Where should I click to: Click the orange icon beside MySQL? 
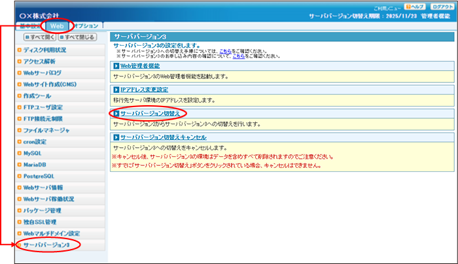tap(20, 153)
